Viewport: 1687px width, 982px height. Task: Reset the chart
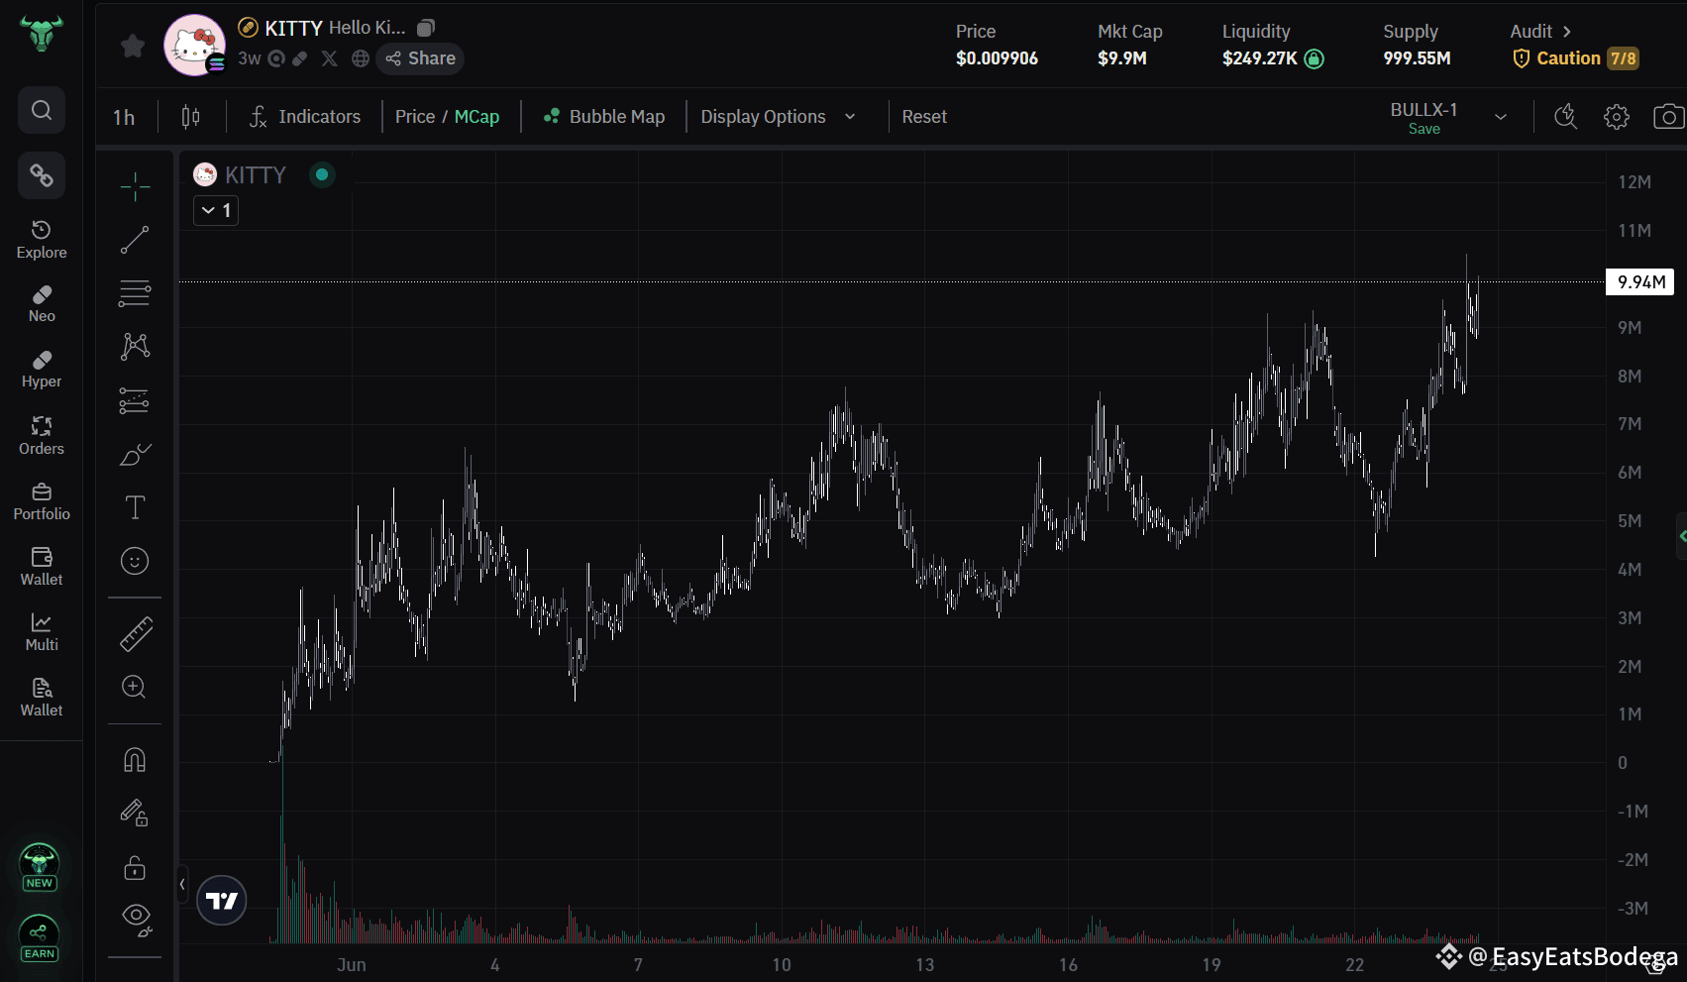click(924, 117)
